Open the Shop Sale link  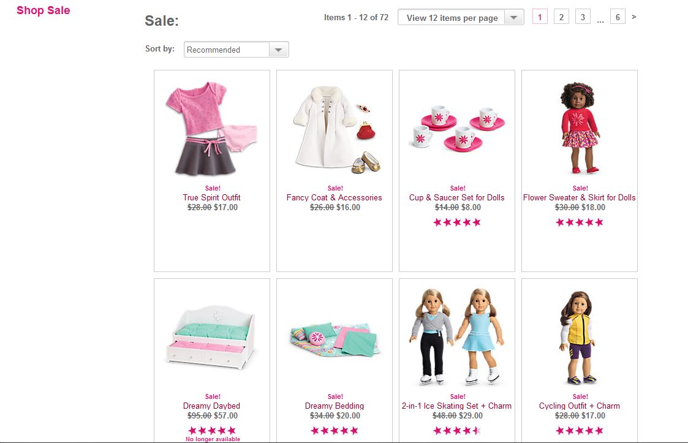coord(43,10)
